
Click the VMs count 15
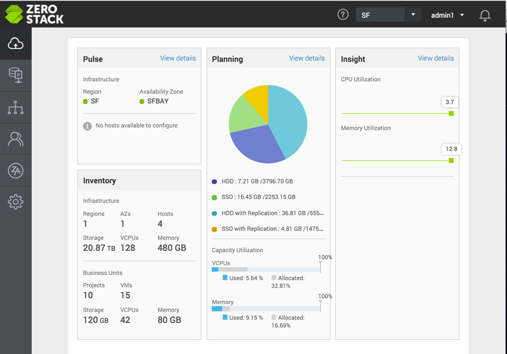pyautogui.click(x=125, y=295)
